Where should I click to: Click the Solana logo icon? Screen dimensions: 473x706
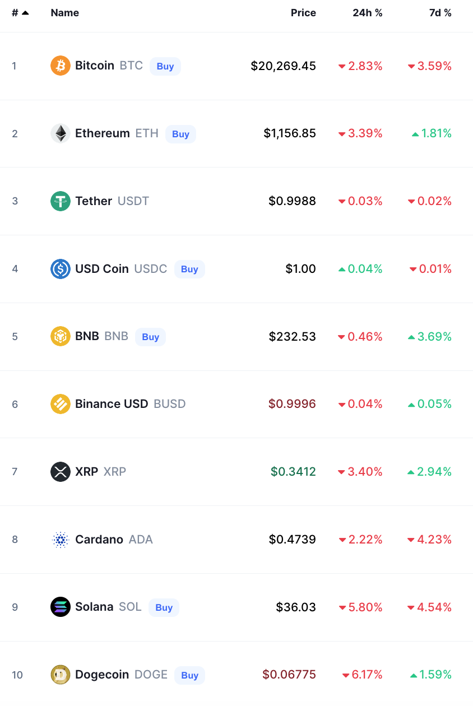pyautogui.click(x=61, y=607)
